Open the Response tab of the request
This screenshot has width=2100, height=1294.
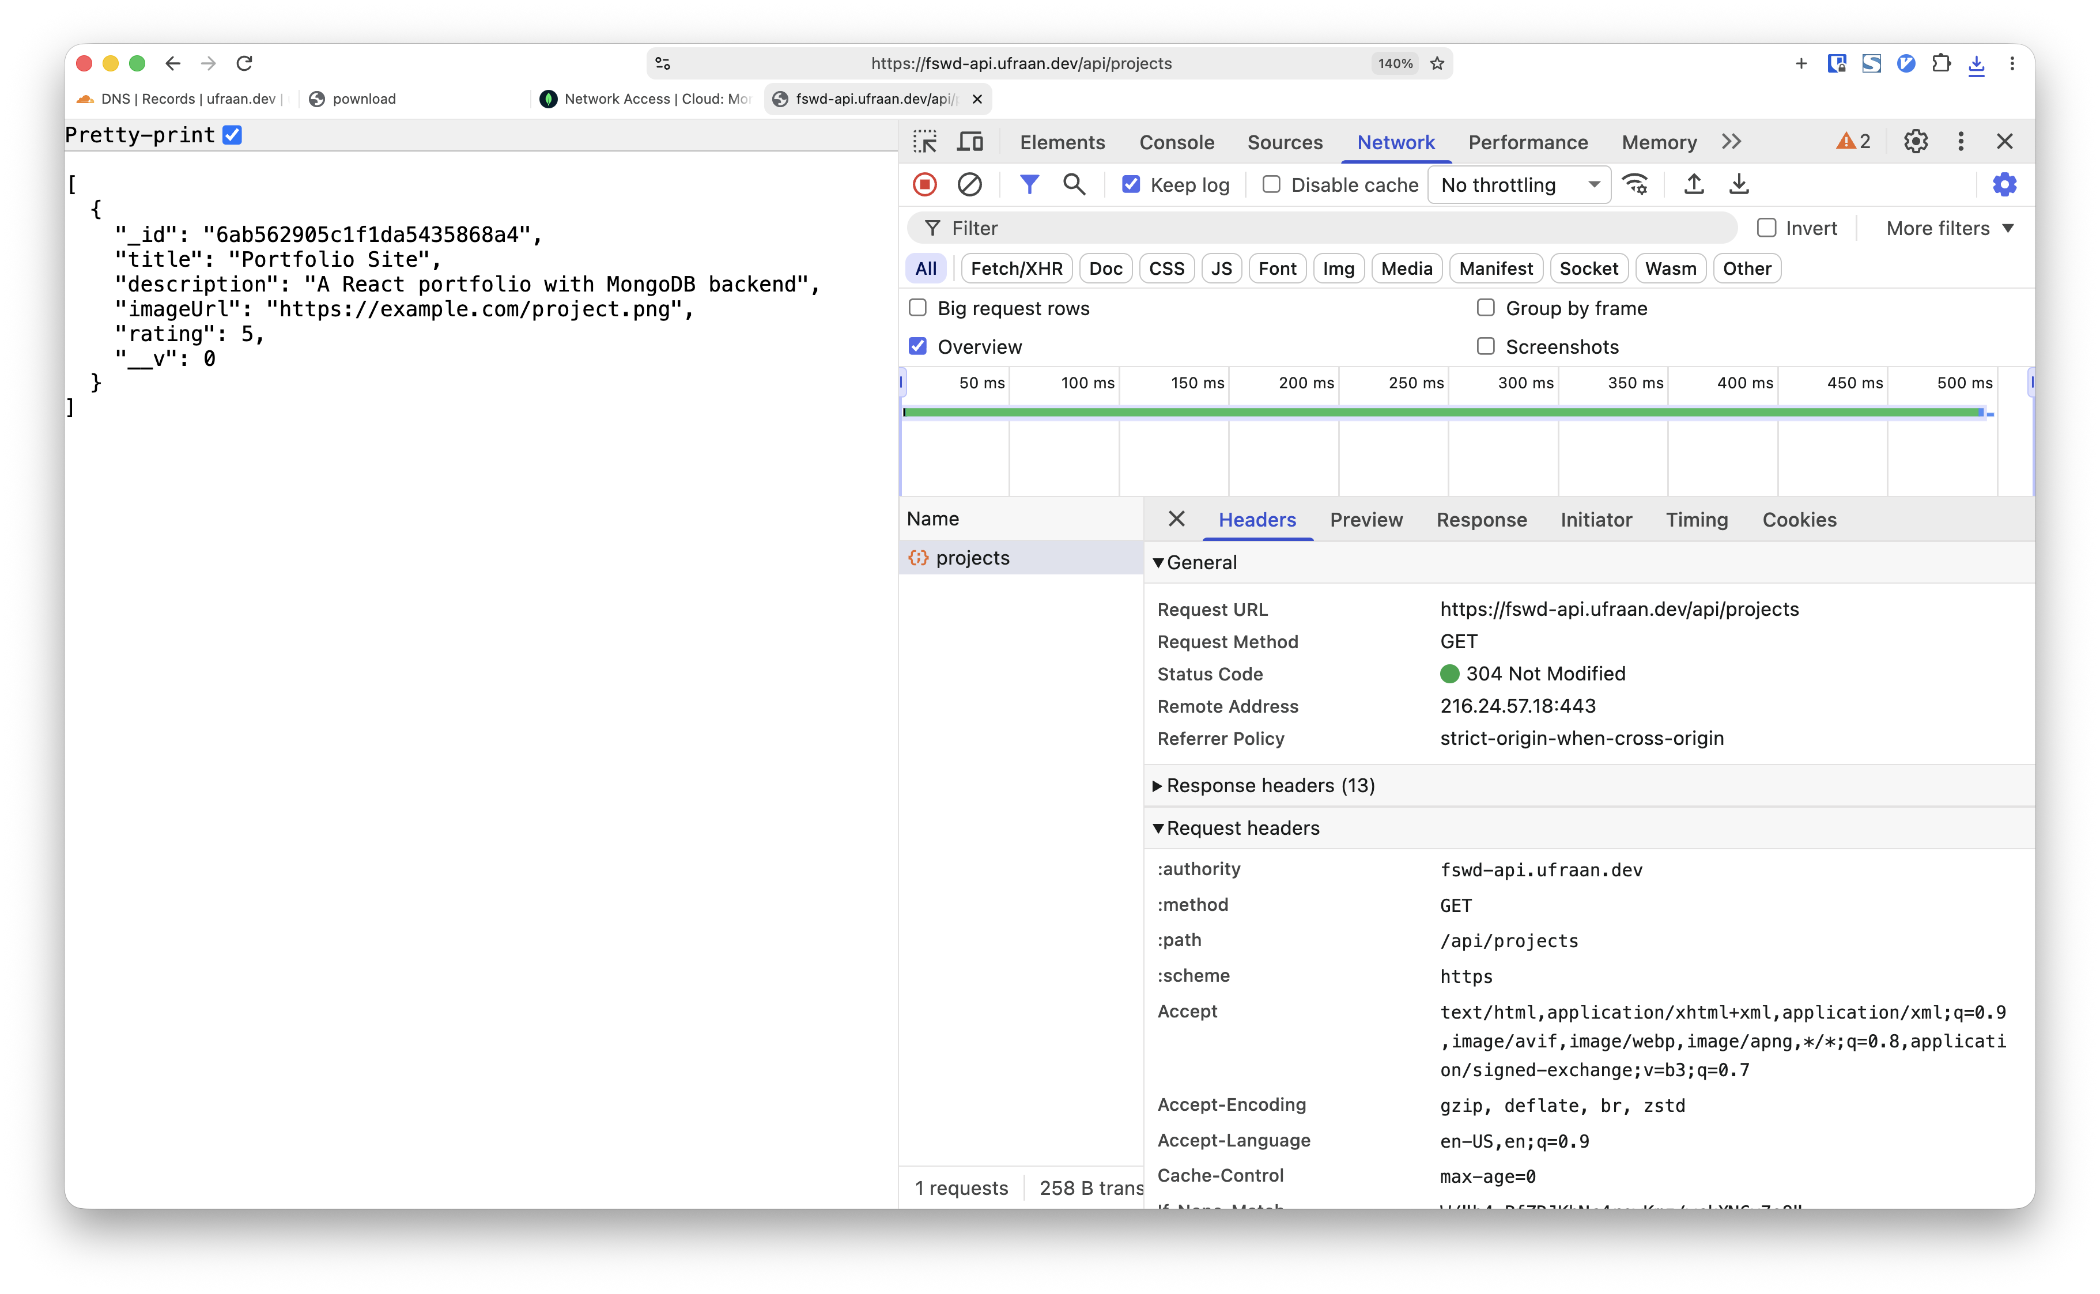1481,520
